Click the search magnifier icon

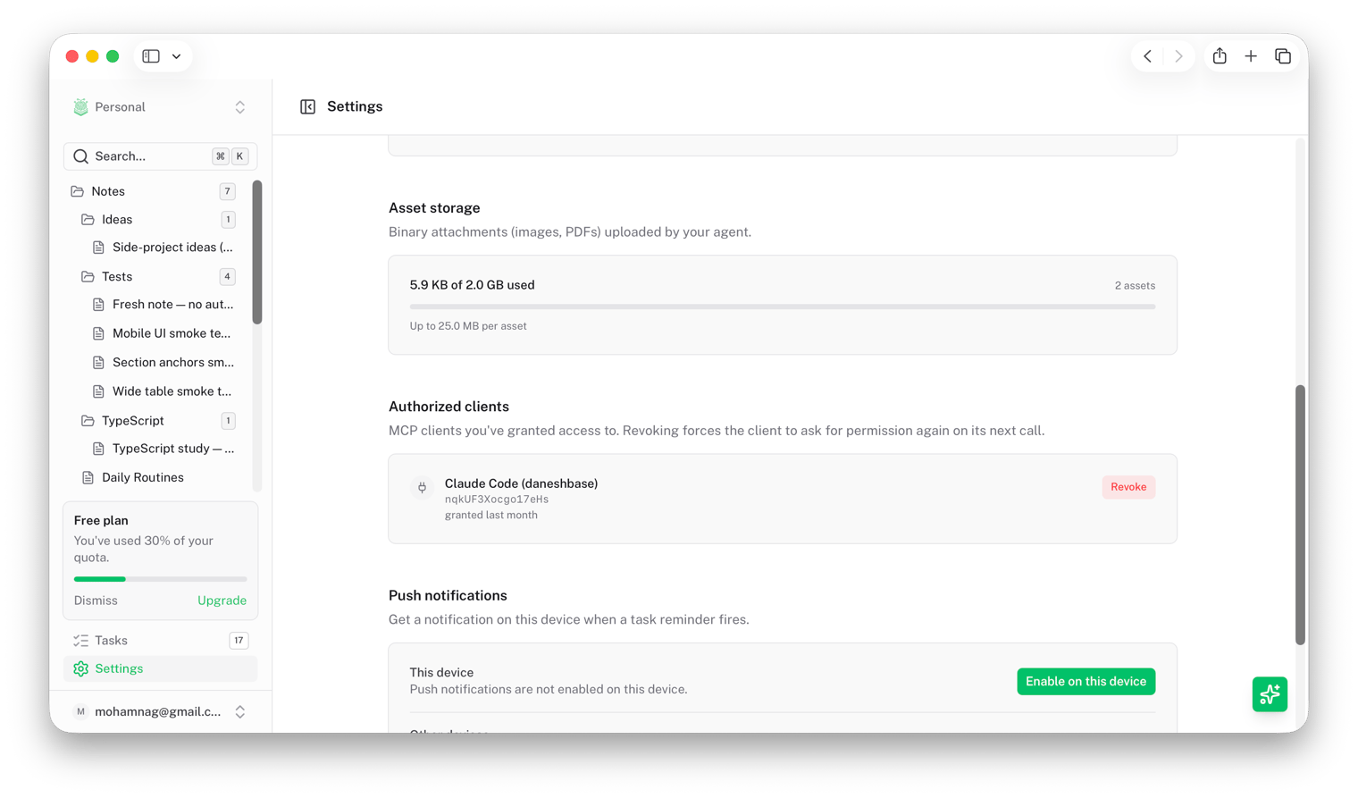coord(81,156)
